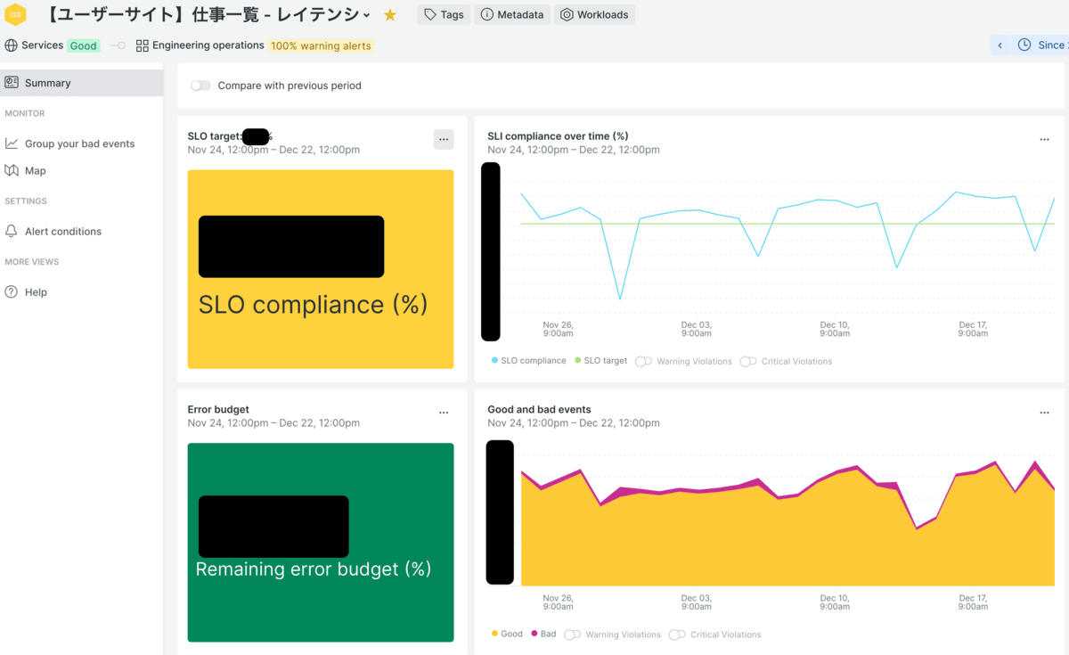Image resolution: width=1069 pixels, height=655 pixels.
Task: Open the Since time picker
Action: pyautogui.click(x=1042, y=45)
